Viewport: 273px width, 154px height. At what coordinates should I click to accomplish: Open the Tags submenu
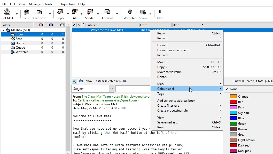click(x=186, y=94)
